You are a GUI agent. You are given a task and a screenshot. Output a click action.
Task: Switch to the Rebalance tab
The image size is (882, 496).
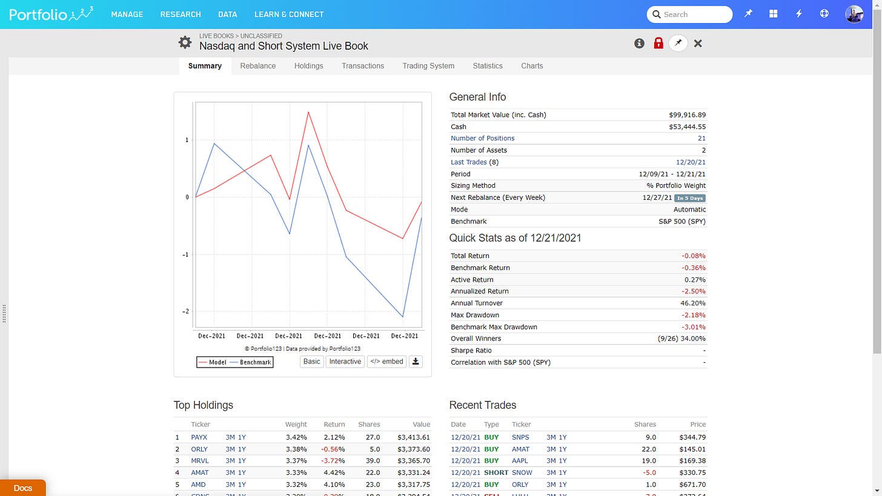[x=258, y=66]
